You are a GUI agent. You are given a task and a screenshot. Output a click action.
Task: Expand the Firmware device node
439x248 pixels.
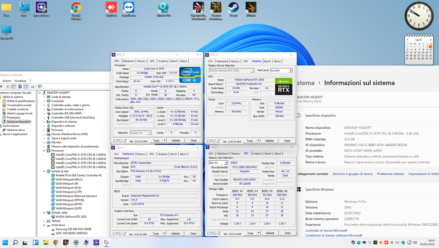point(44,130)
